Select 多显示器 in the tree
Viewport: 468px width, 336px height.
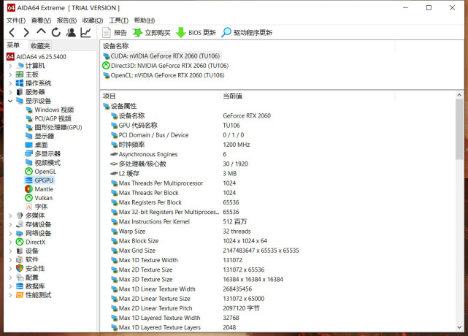coord(43,154)
